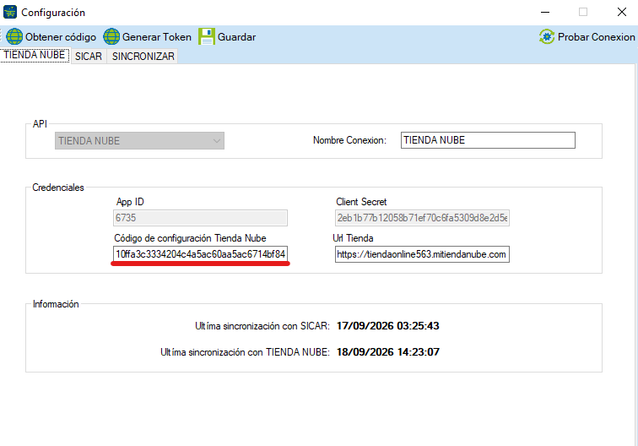
Task: Click the Nombre Conexion: label
Action: pos(349,140)
